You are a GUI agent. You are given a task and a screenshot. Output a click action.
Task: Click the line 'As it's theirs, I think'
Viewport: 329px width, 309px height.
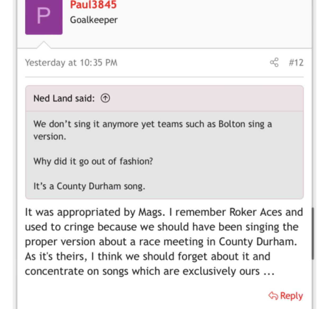(x=74, y=257)
